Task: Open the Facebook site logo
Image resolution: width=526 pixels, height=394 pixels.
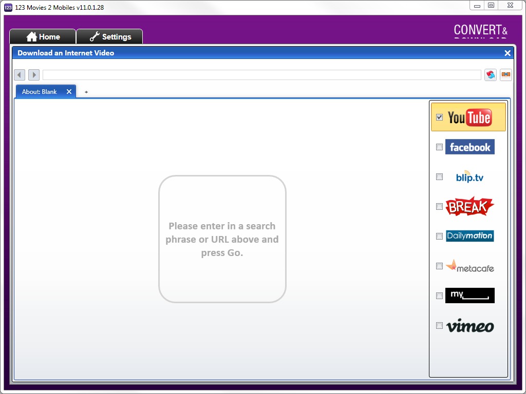Action: click(x=469, y=147)
